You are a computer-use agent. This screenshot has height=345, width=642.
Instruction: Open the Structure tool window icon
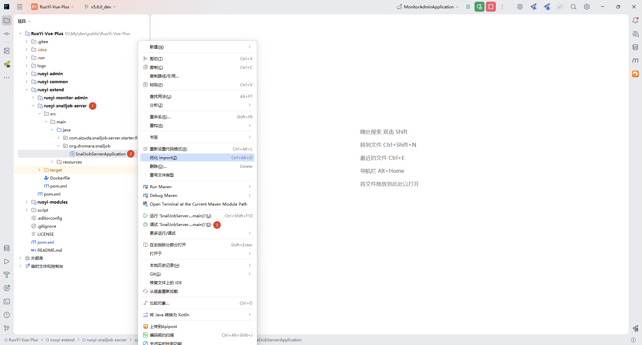(7, 51)
